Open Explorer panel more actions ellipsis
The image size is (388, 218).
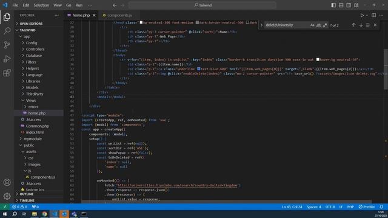(56, 15)
